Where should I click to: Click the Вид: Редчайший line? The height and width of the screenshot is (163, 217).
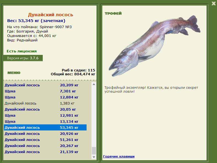[x=22, y=40]
